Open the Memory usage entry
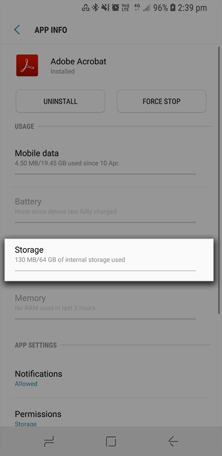This screenshot has width=222, height=456. [111, 307]
